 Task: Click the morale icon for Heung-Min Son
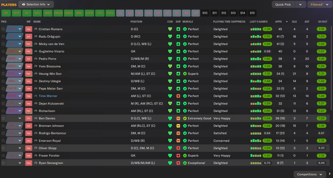click(x=185, y=74)
